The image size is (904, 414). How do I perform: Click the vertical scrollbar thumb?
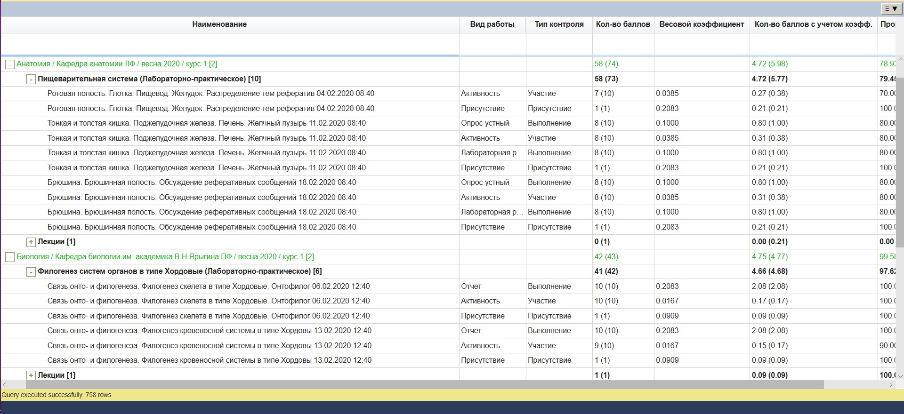click(900, 162)
